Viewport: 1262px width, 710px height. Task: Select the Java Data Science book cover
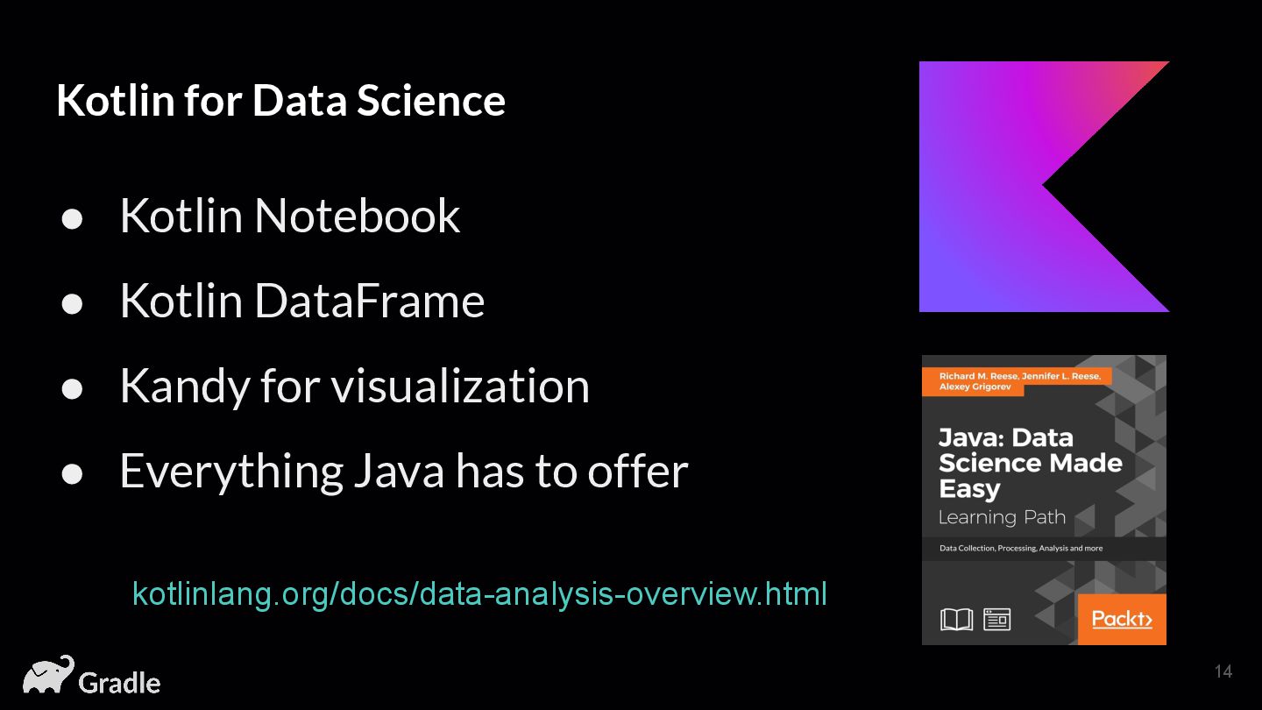tap(1044, 500)
